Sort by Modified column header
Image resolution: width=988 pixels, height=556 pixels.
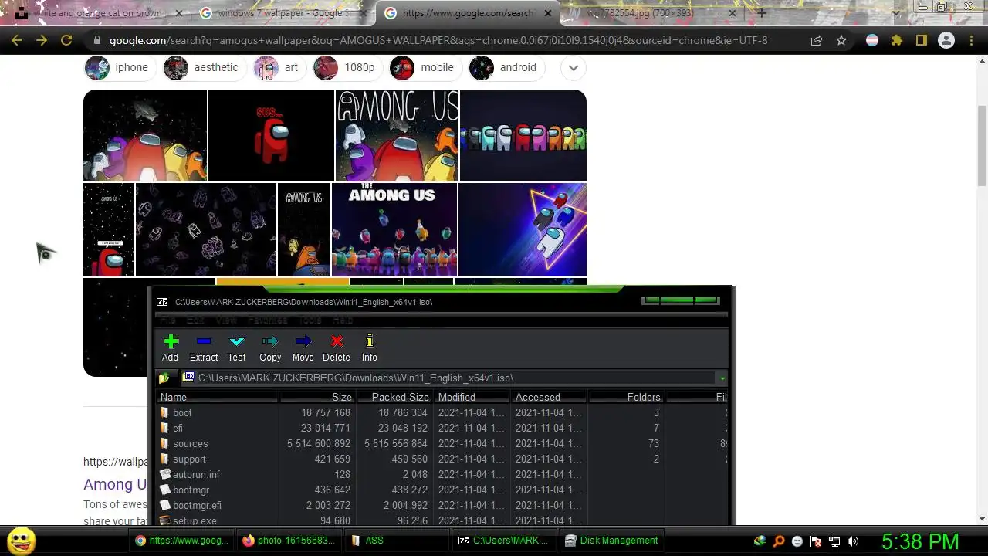(x=472, y=397)
